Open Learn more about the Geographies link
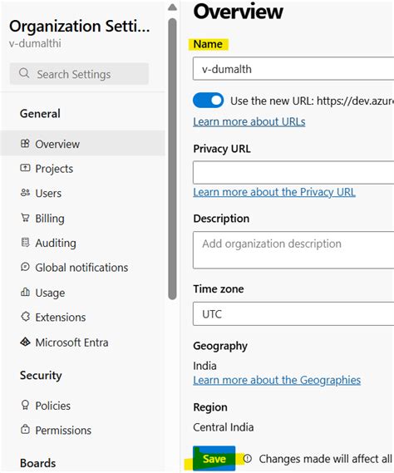 [x=277, y=380]
